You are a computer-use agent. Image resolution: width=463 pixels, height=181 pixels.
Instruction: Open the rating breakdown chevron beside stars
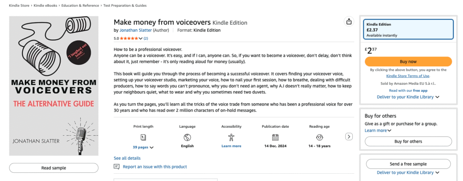[141, 38]
